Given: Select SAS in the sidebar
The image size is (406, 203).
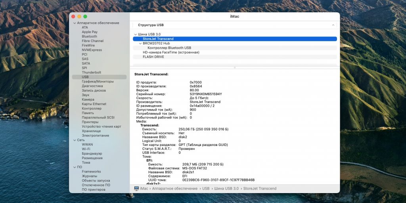Looking at the screenshot, I should coord(85,59).
